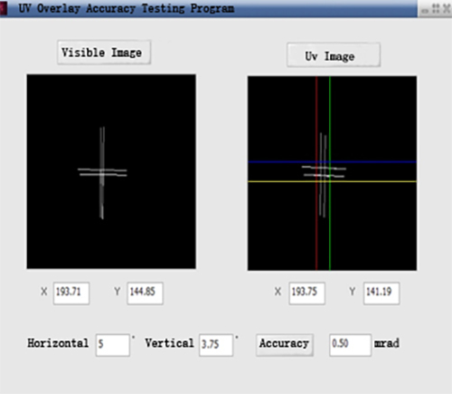
Task: Click the accuracy mrad result field
Action: [x=350, y=345]
